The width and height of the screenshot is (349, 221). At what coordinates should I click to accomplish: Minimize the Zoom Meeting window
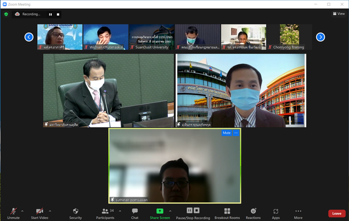pos(316,4)
